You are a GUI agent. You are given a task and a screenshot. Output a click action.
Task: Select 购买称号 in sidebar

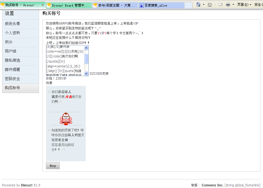click(21, 88)
